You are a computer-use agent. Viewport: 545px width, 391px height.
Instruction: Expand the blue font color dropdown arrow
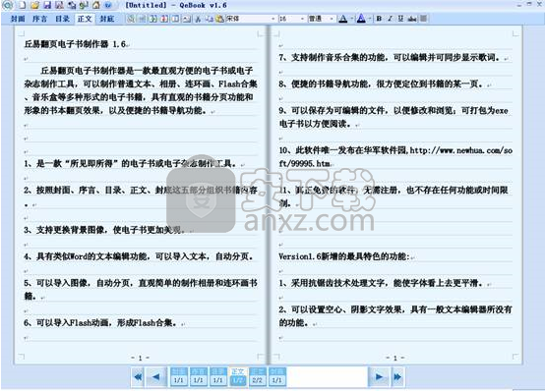pos(370,19)
